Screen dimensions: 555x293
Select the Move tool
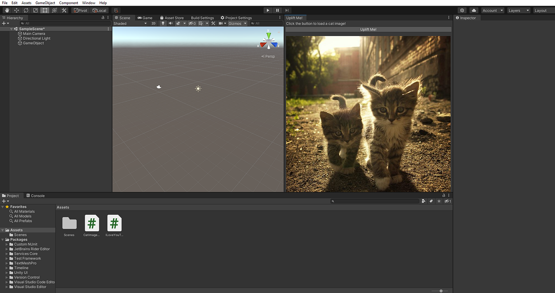coord(16,10)
